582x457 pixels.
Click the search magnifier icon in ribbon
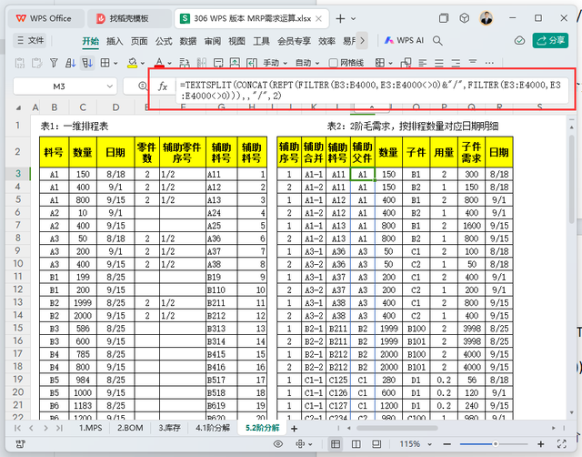coord(437,40)
